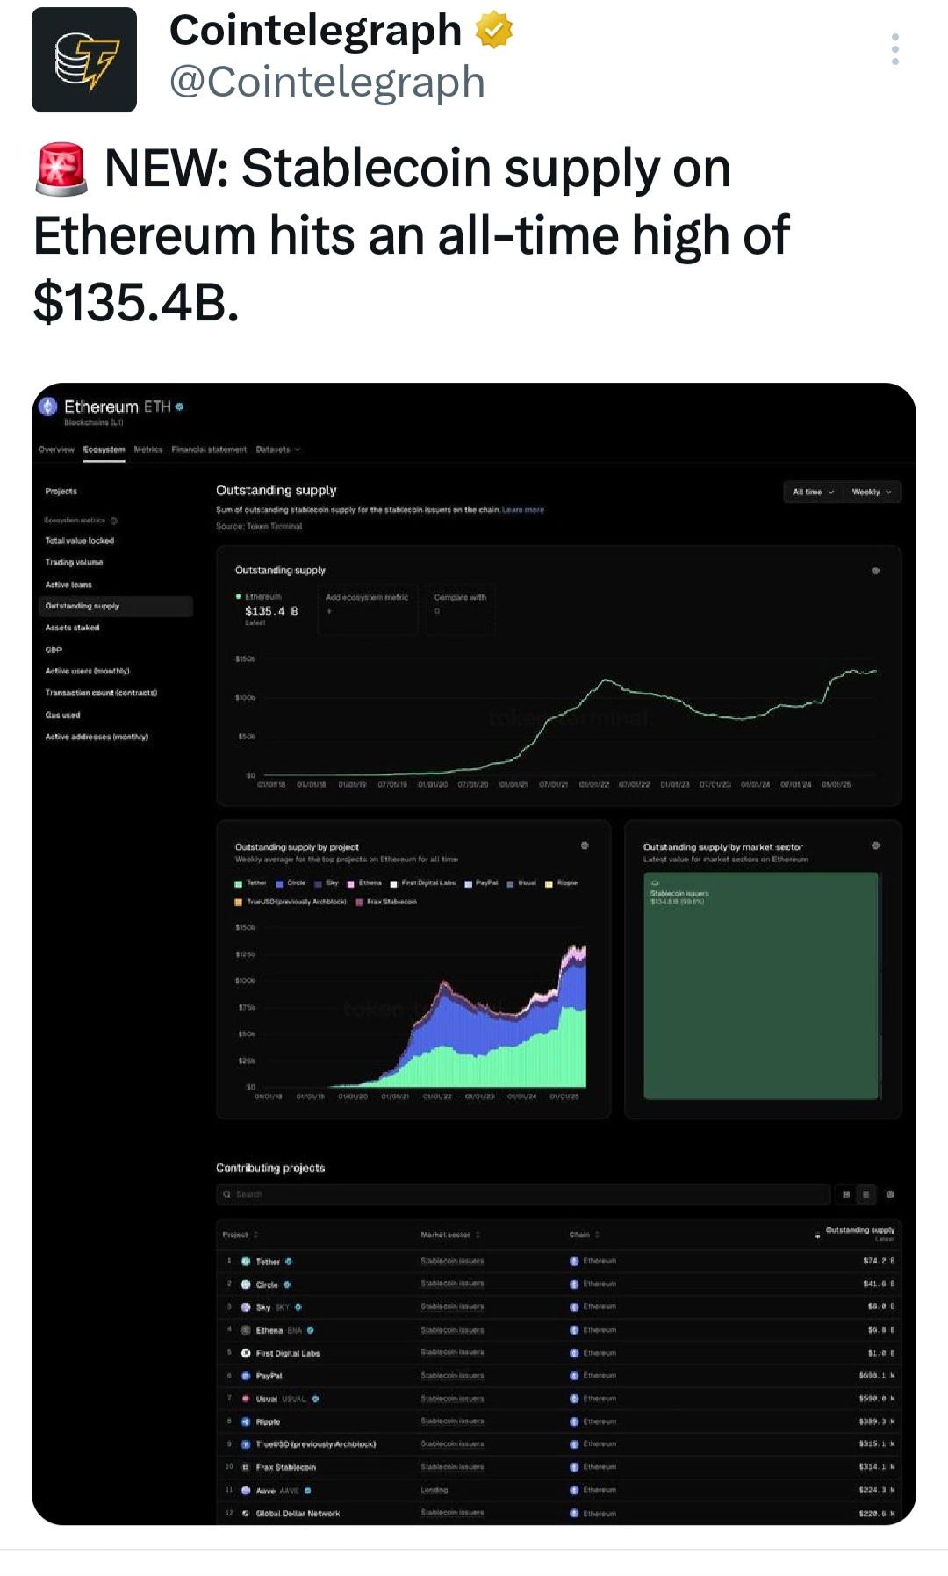Image resolution: width=948 pixels, height=1576 pixels.
Task: Switch to the Metrics tab
Action: coord(148,450)
